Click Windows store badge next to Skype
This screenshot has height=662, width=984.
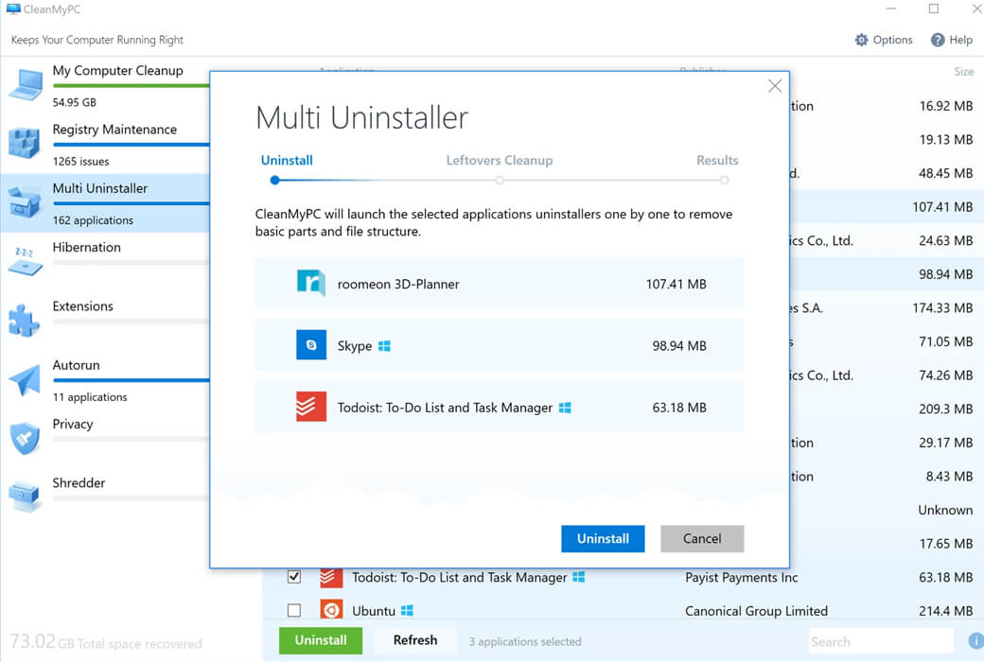[x=384, y=346]
